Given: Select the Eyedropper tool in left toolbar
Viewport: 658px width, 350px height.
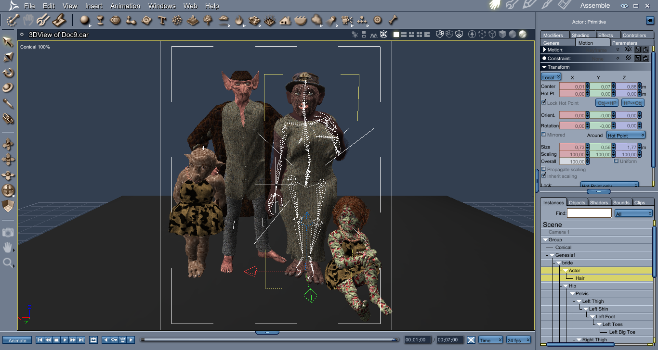Looking at the screenshot, I should click(x=8, y=103).
